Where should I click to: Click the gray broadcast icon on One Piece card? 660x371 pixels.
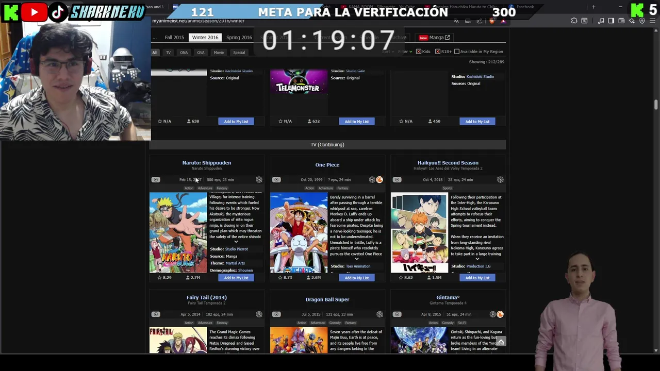click(x=372, y=180)
